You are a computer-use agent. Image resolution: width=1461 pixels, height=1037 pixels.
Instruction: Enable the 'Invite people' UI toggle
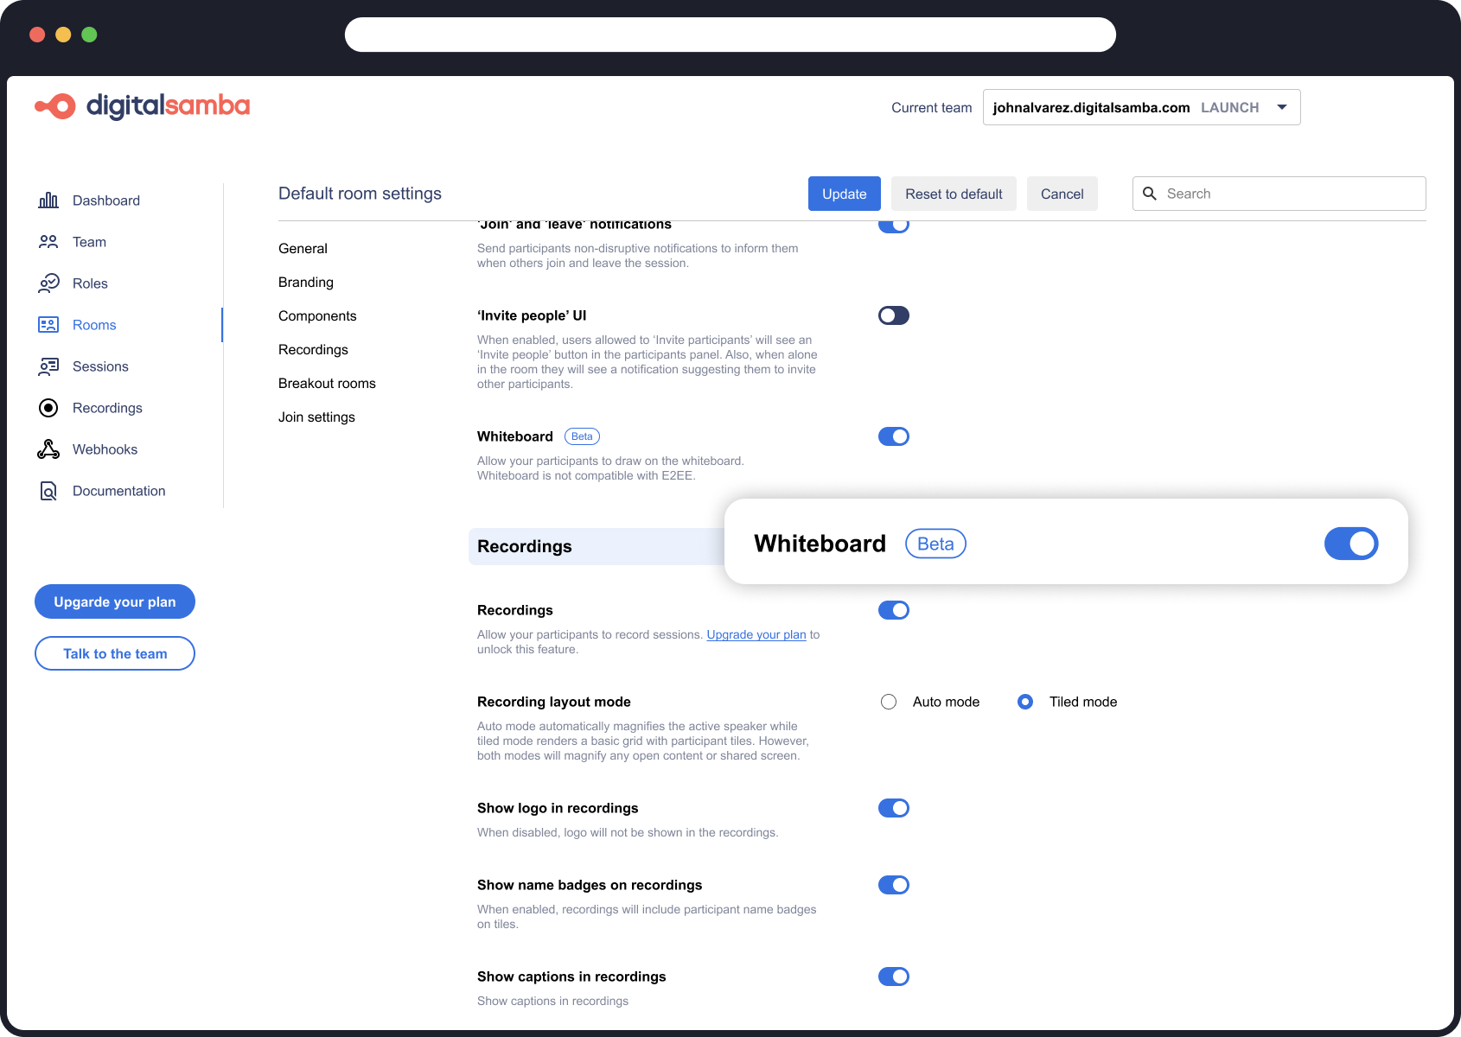click(x=893, y=315)
